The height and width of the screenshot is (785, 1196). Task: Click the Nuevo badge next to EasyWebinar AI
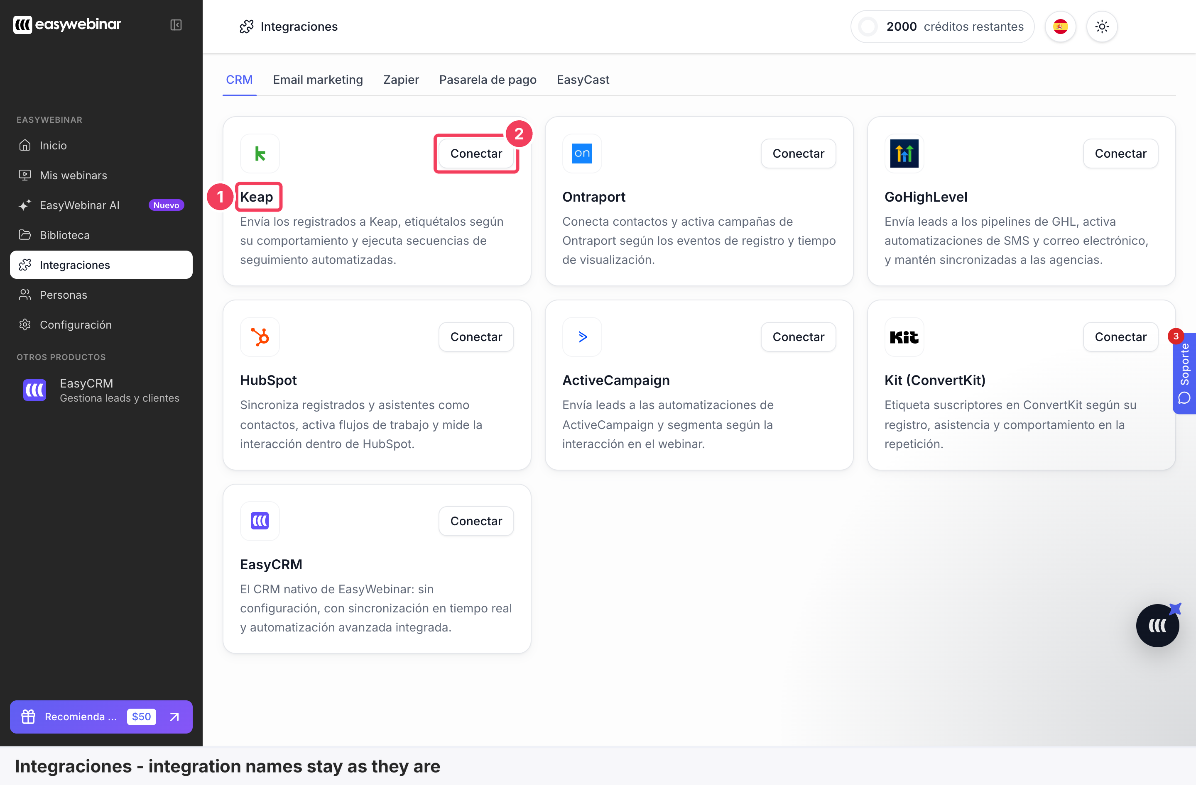[x=167, y=205]
